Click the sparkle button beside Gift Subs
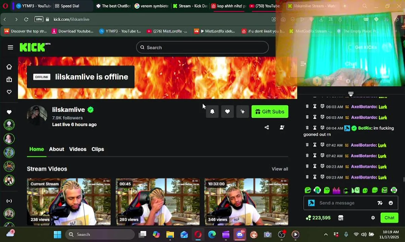The height and width of the screenshot is (242, 405). pos(243,112)
